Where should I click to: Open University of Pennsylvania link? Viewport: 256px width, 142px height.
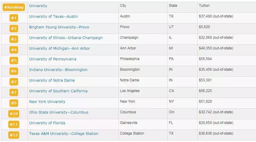[x=53, y=59]
